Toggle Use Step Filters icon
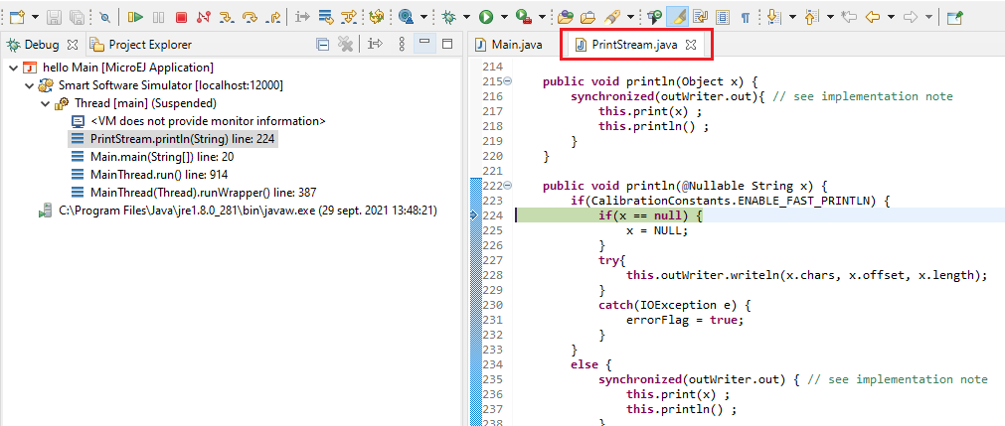 pos(349,17)
